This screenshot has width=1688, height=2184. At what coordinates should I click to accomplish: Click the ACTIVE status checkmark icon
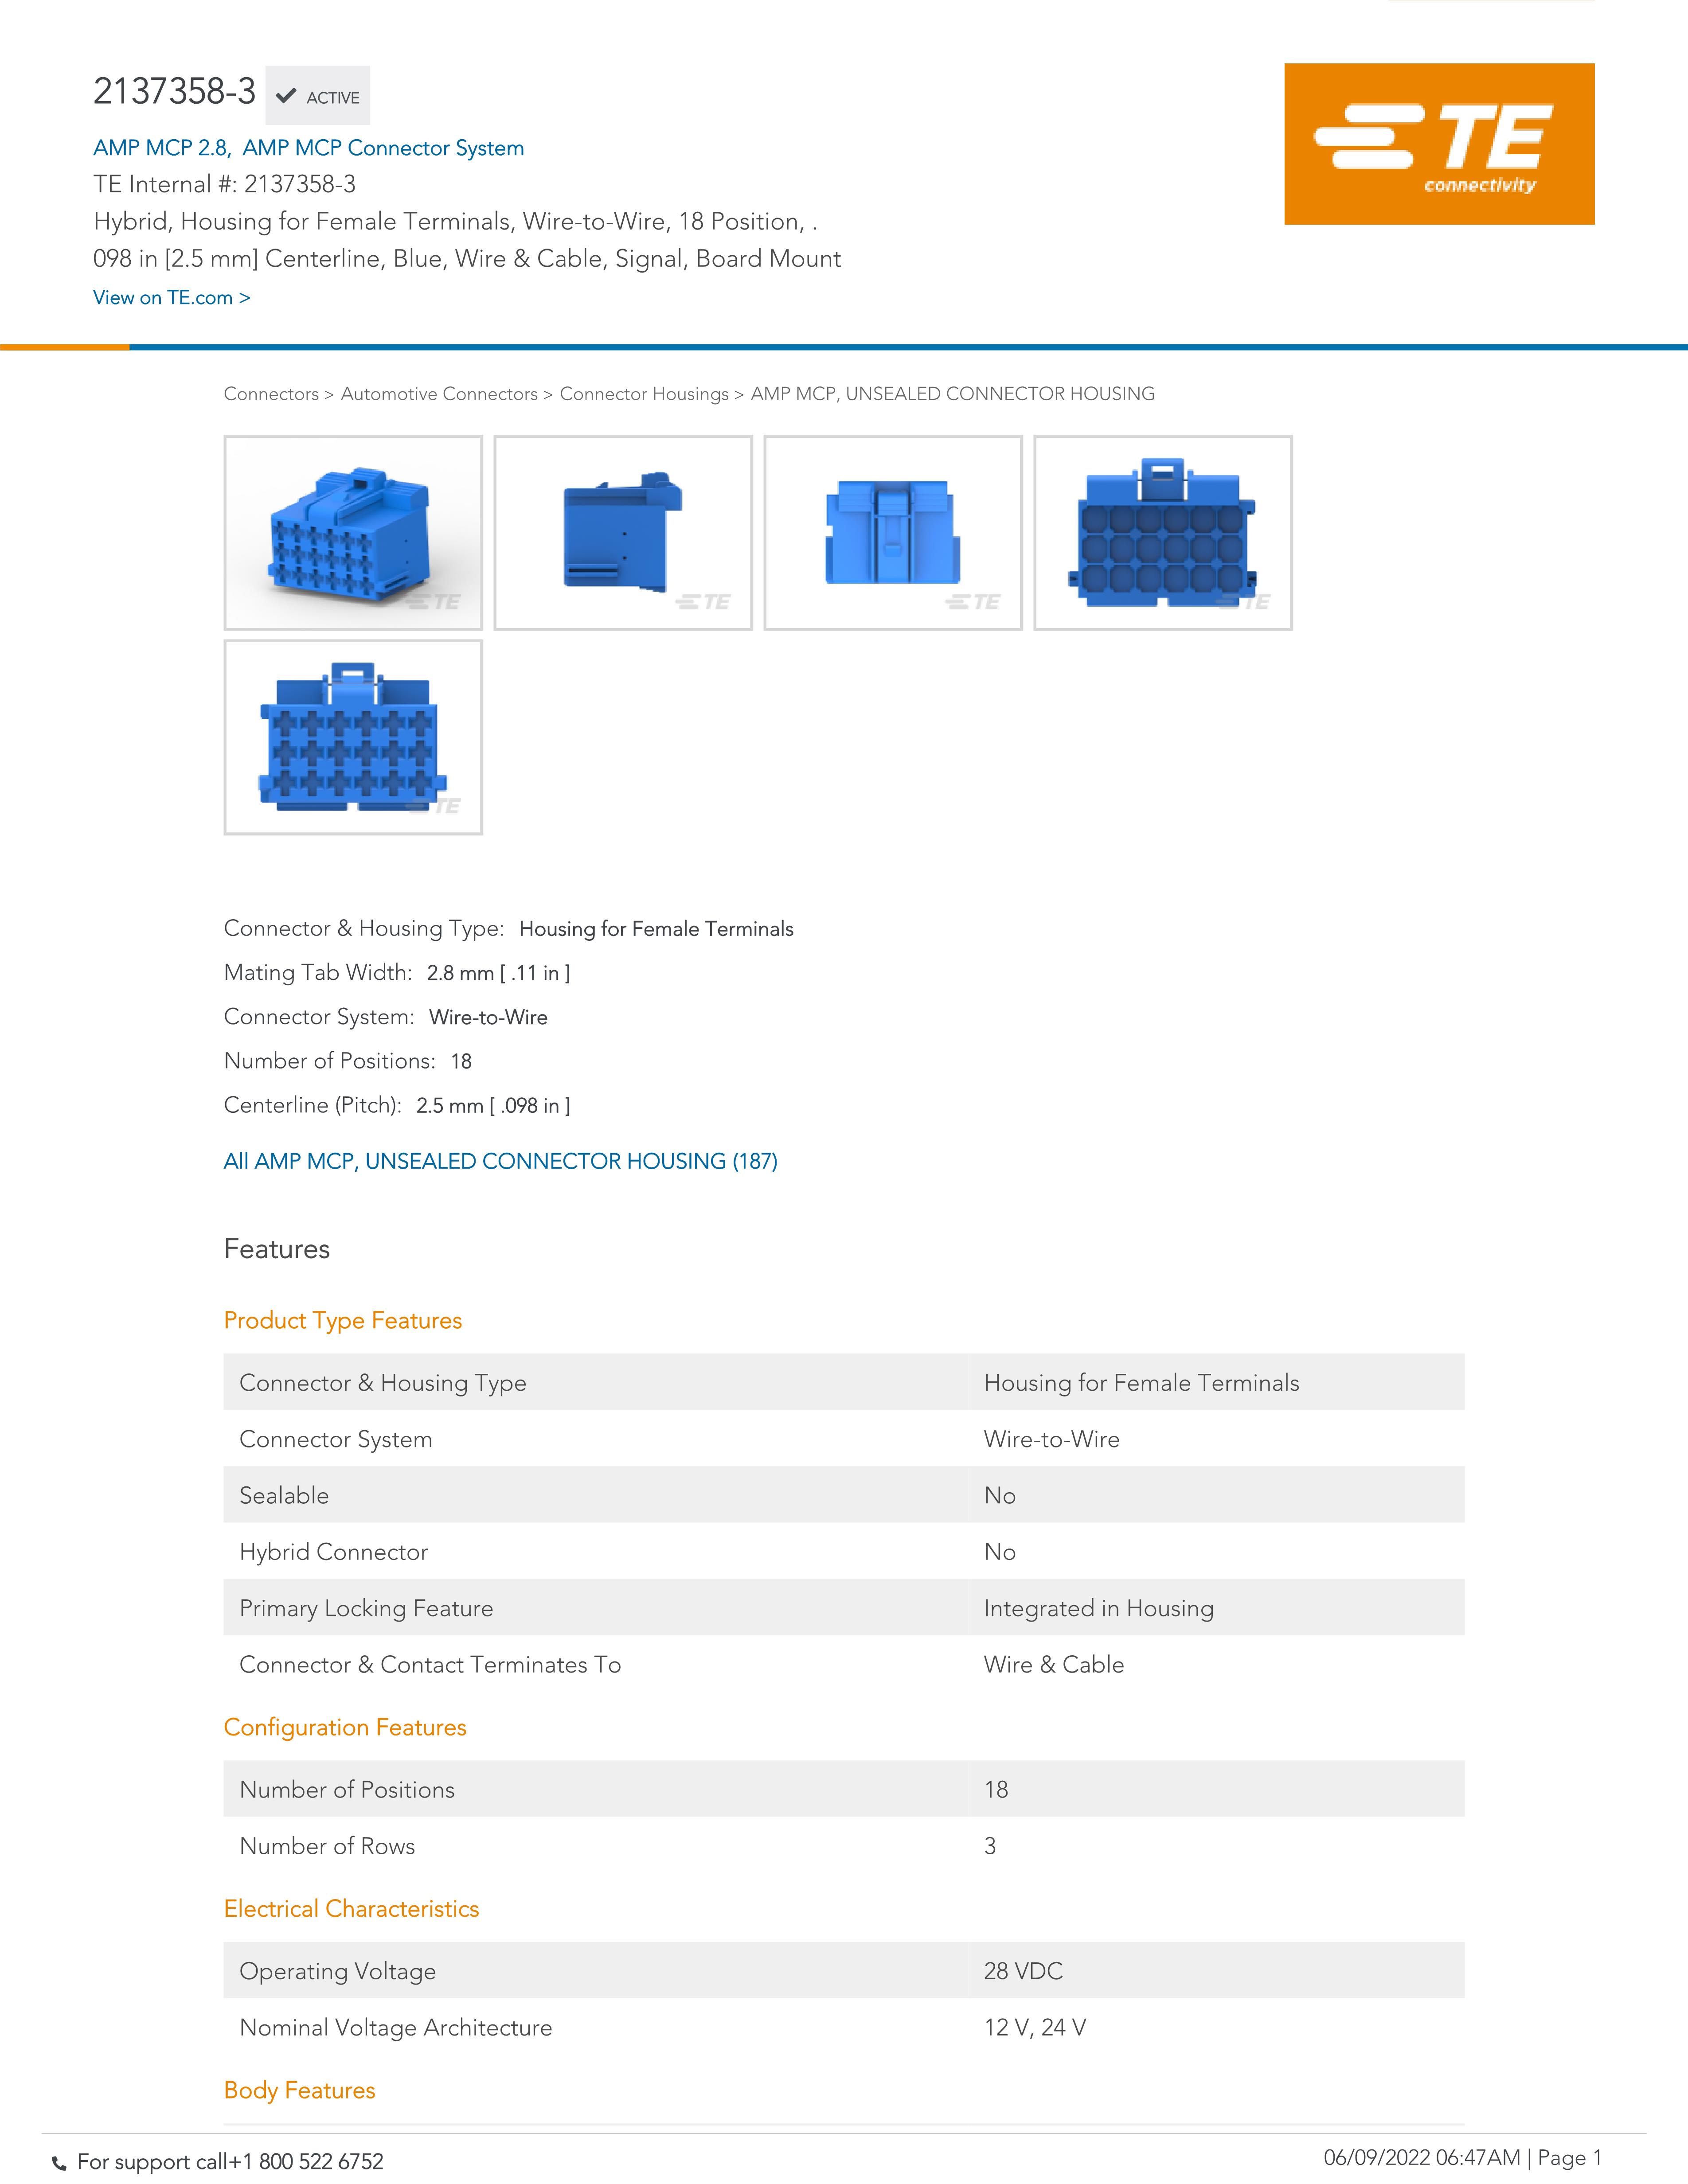pos(286,96)
